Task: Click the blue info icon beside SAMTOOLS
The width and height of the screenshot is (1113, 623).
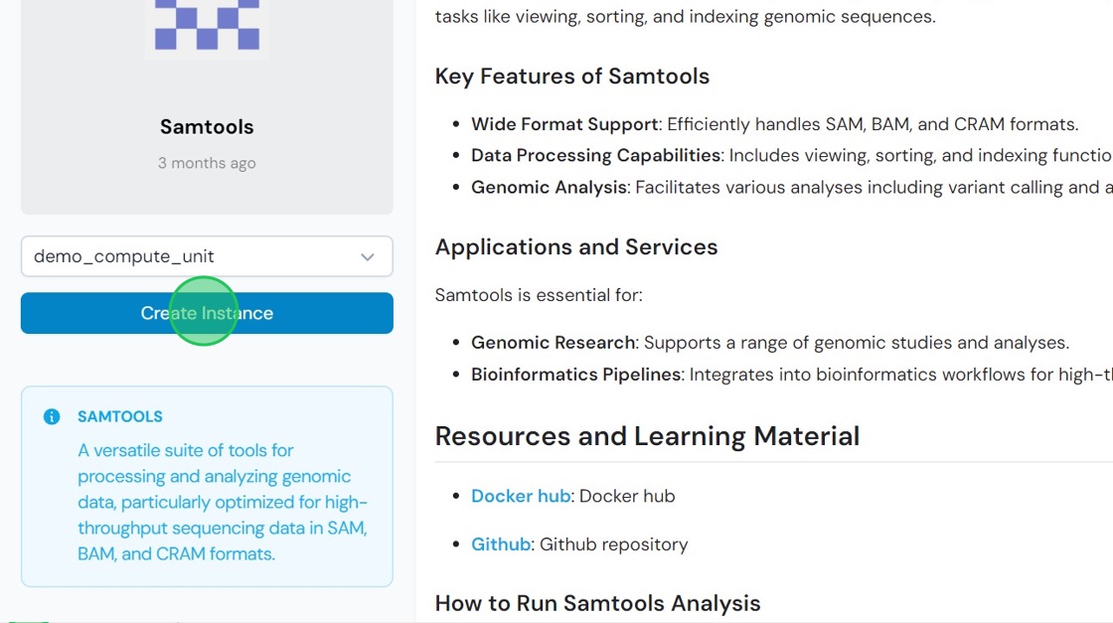Action: pos(52,416)
